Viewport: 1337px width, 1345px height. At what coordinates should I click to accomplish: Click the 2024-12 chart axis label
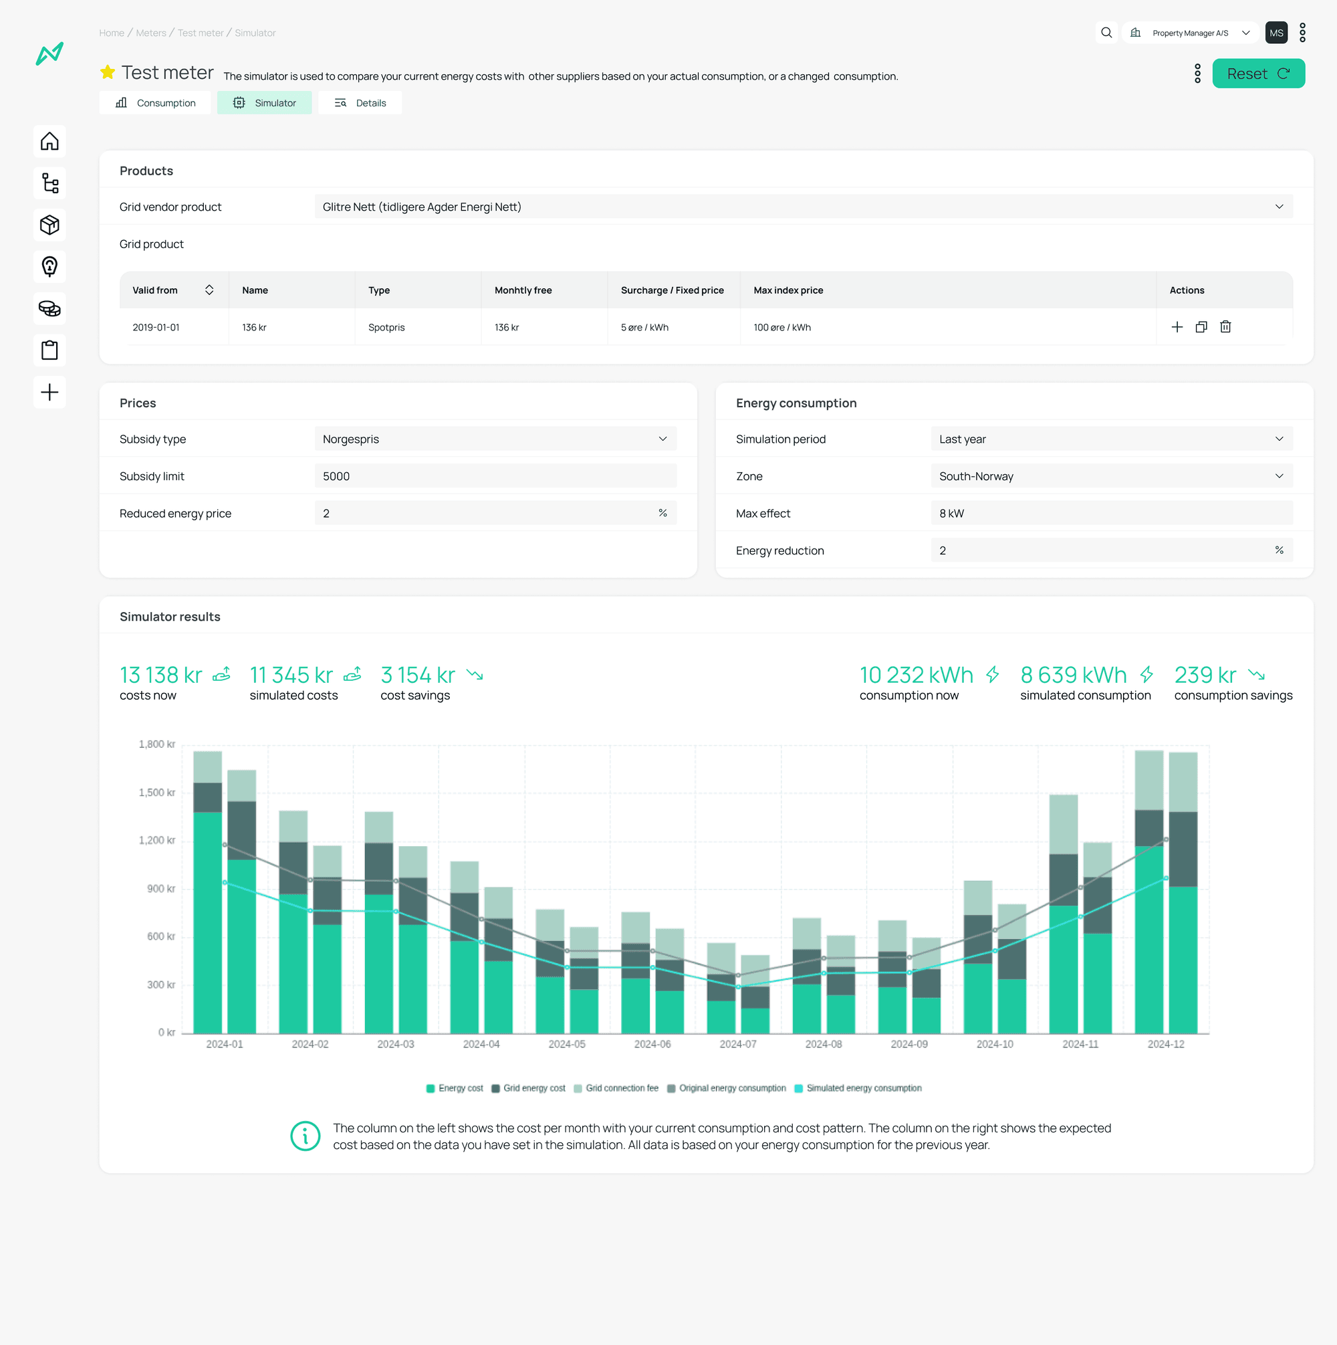pyautogui.click(x=1166, y=1044)
